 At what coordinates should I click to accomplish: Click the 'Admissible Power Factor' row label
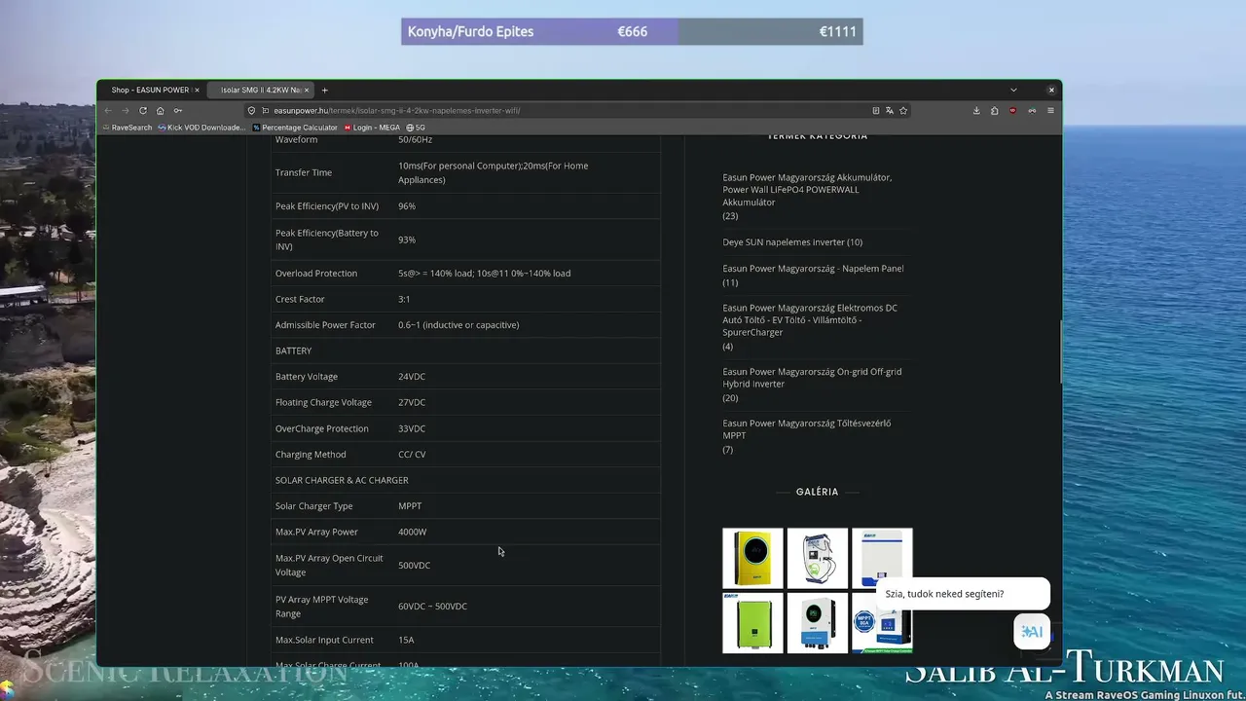(325, 325)
